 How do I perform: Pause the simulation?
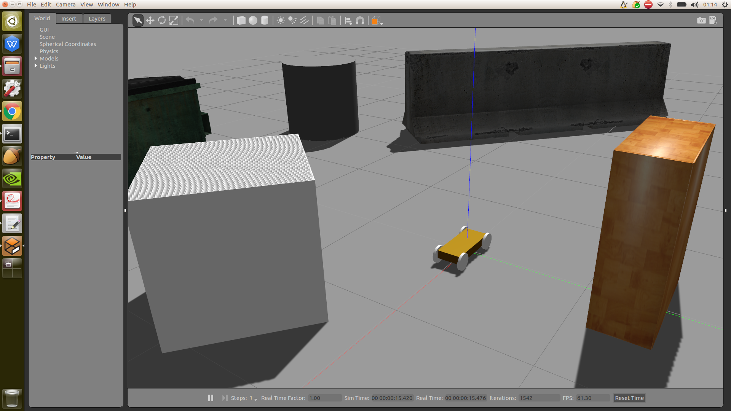(211, 398)
